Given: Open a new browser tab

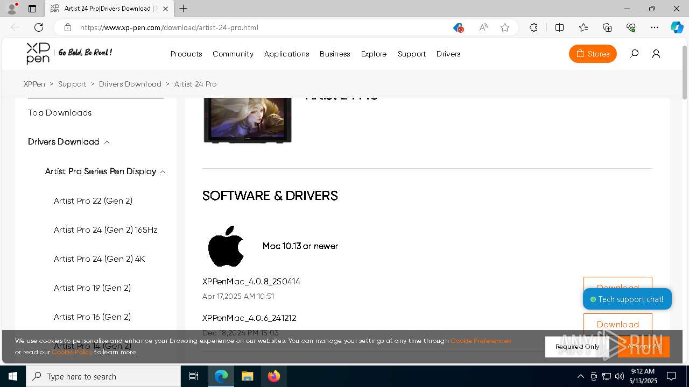Looking at the screenshot, I should click(x=184, y=9).
